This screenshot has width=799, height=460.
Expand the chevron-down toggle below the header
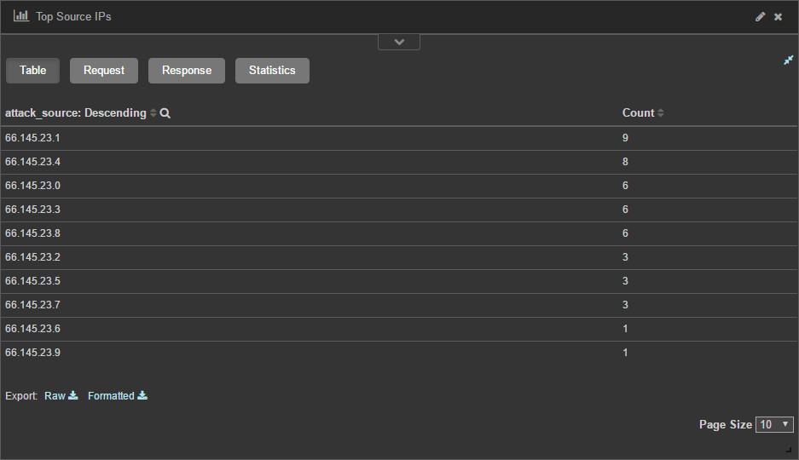(399, 42)
